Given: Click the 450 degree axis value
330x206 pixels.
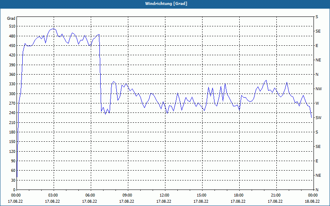Looking at the screenshot, I should click(12, 46).
